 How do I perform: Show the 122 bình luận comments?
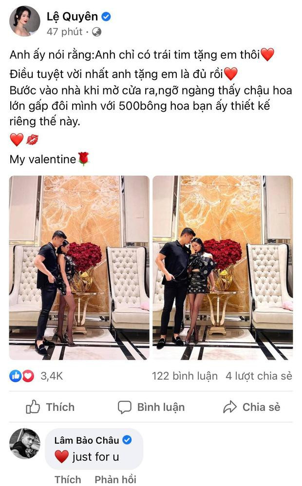(x=185, y=376)
